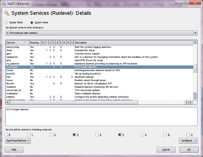Viewport: 203px width, 157px height.
Task: Select the microcode.ctl service row
Action: (x=99, y=90)
